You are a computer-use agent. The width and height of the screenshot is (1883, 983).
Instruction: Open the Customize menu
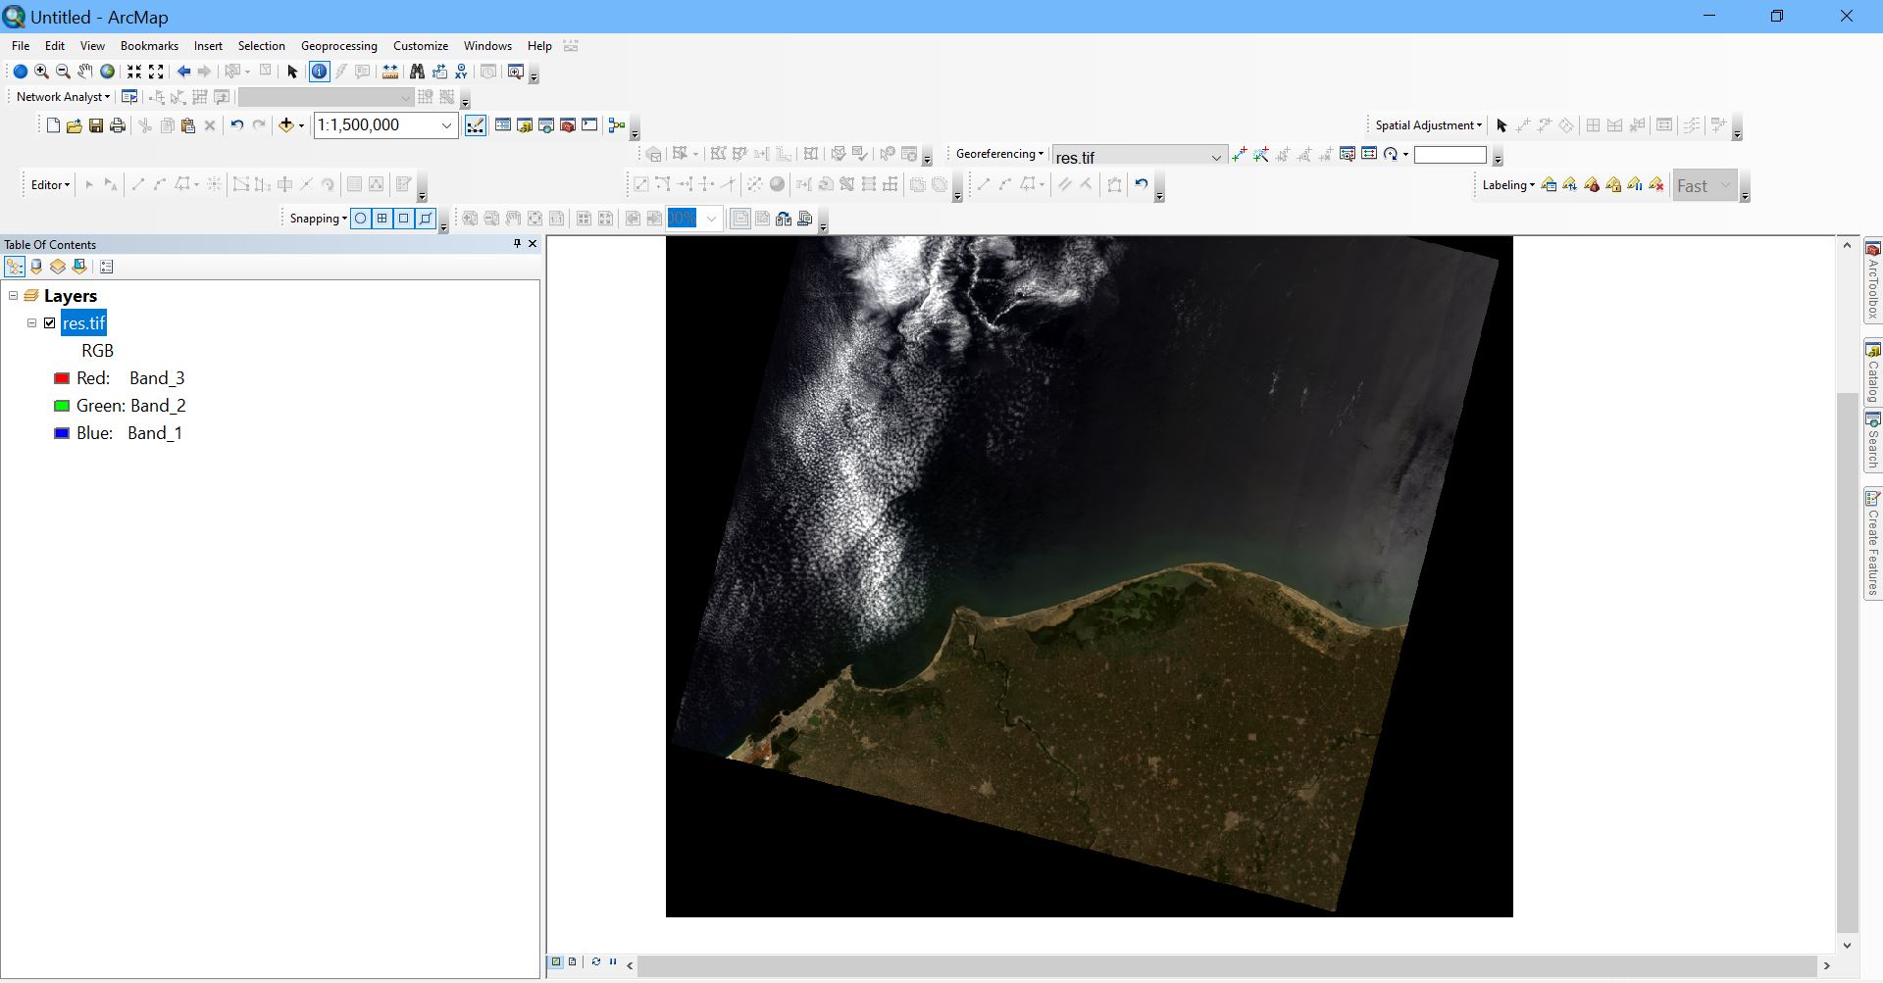(421, 46)
